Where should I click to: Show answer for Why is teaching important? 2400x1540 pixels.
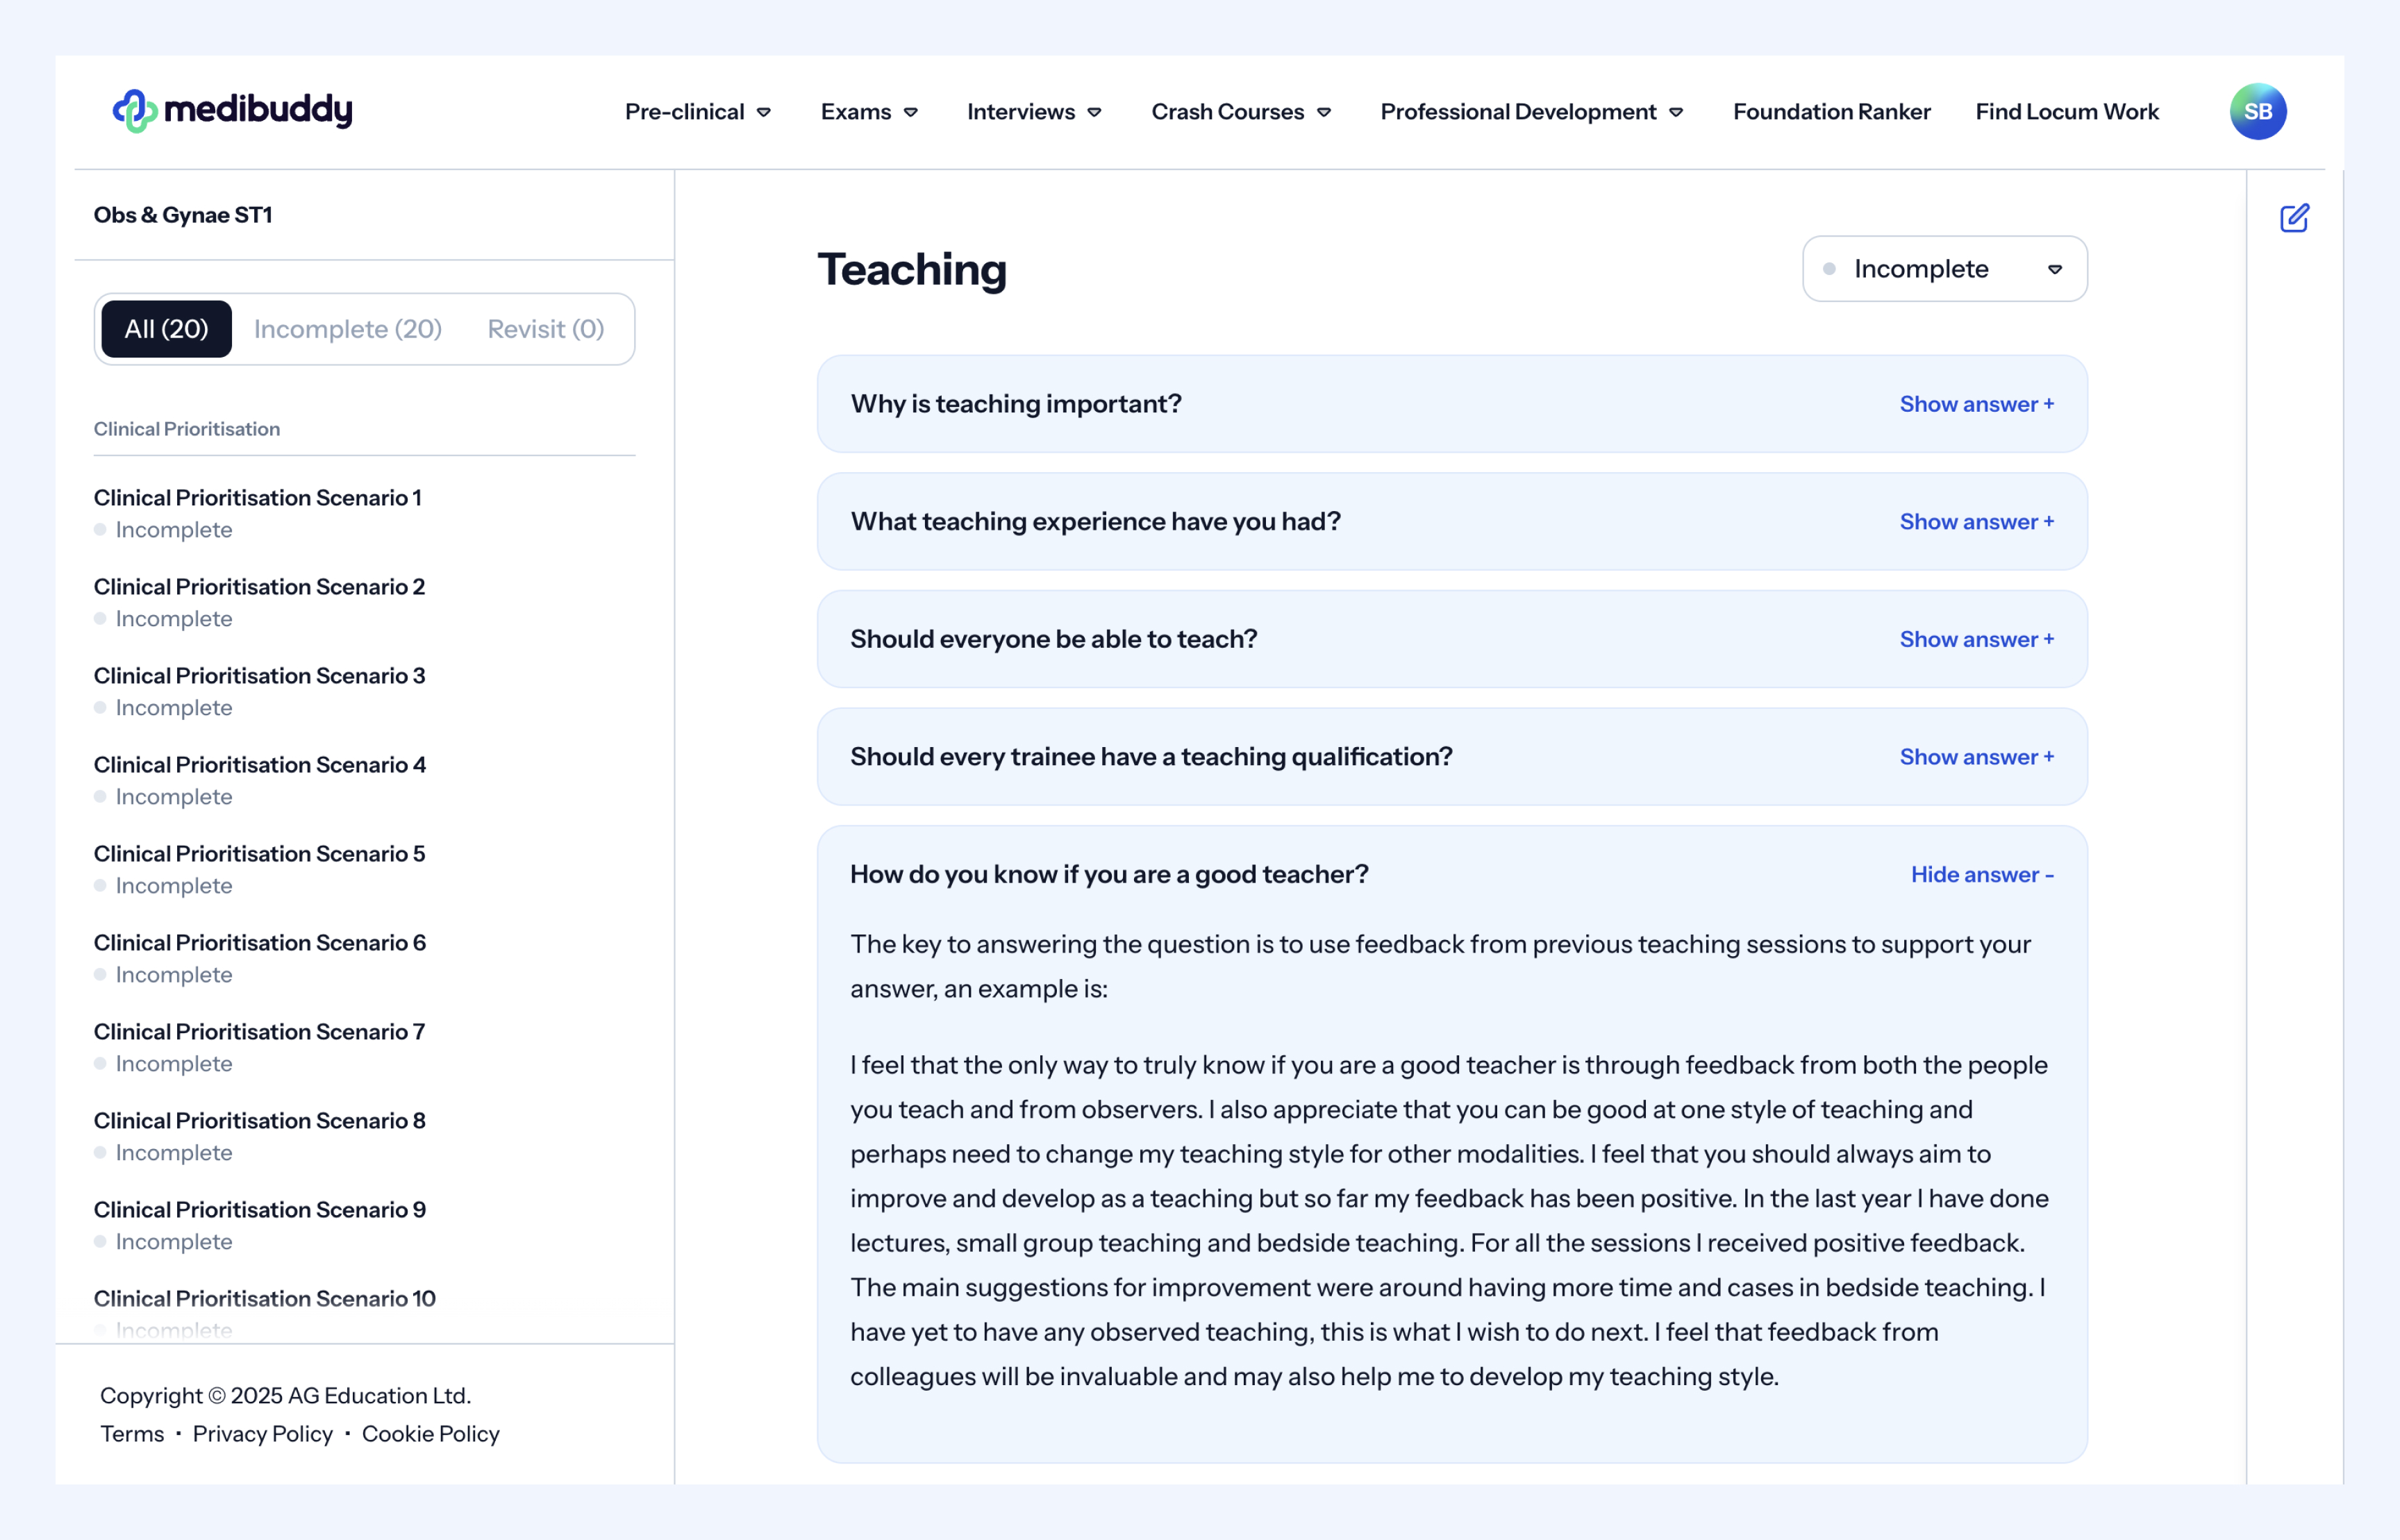(x=1976, y=404)
